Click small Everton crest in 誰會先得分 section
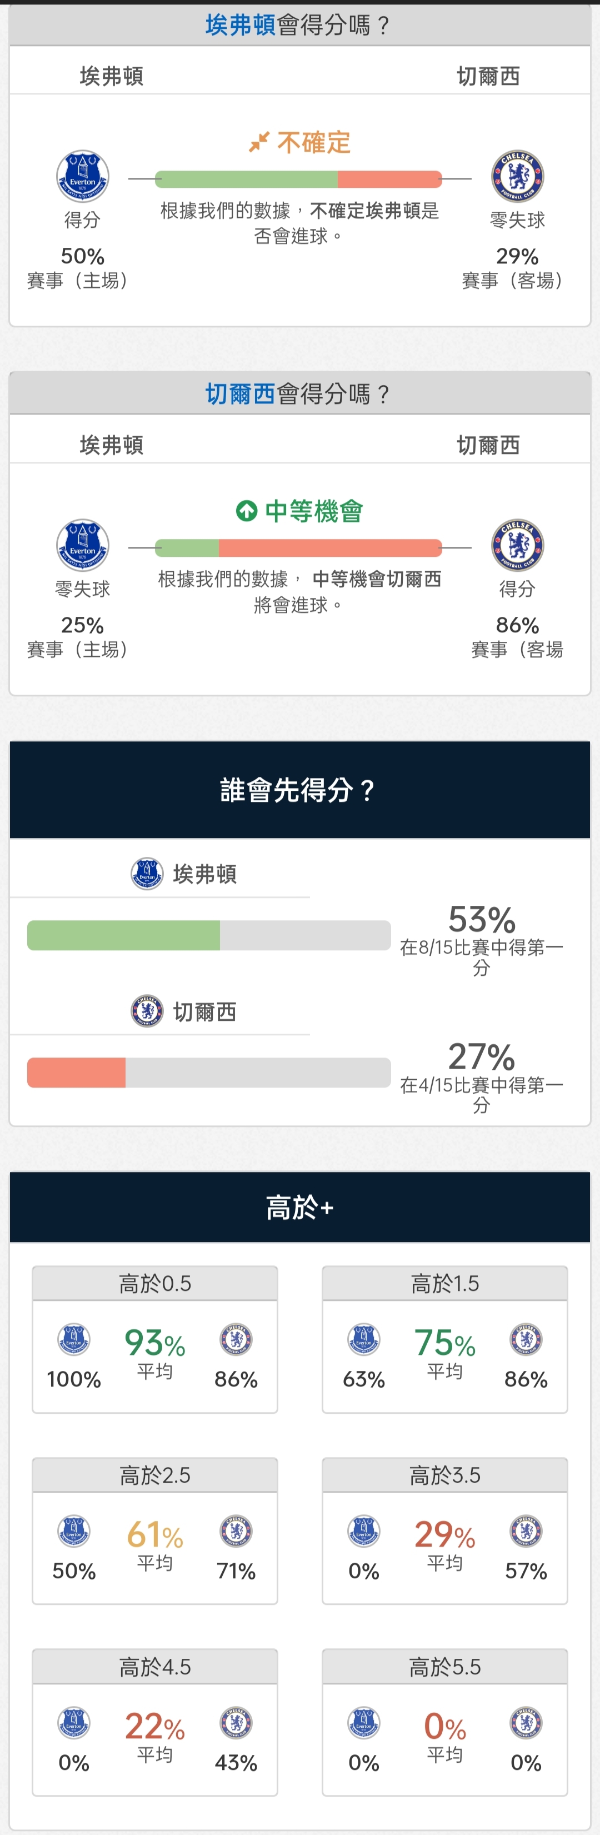Screen dimensions: 600x1835 point(147,874)
